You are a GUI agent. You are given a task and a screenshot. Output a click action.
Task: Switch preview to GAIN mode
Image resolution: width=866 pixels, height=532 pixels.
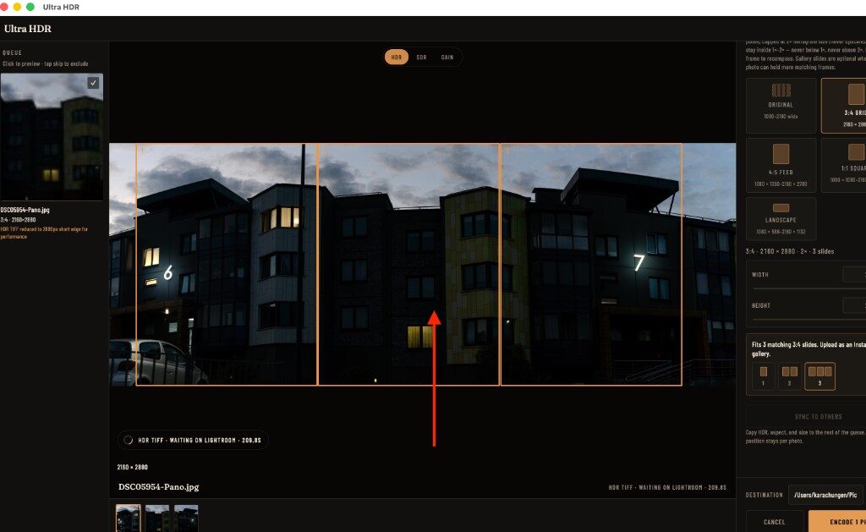[447, 57]
